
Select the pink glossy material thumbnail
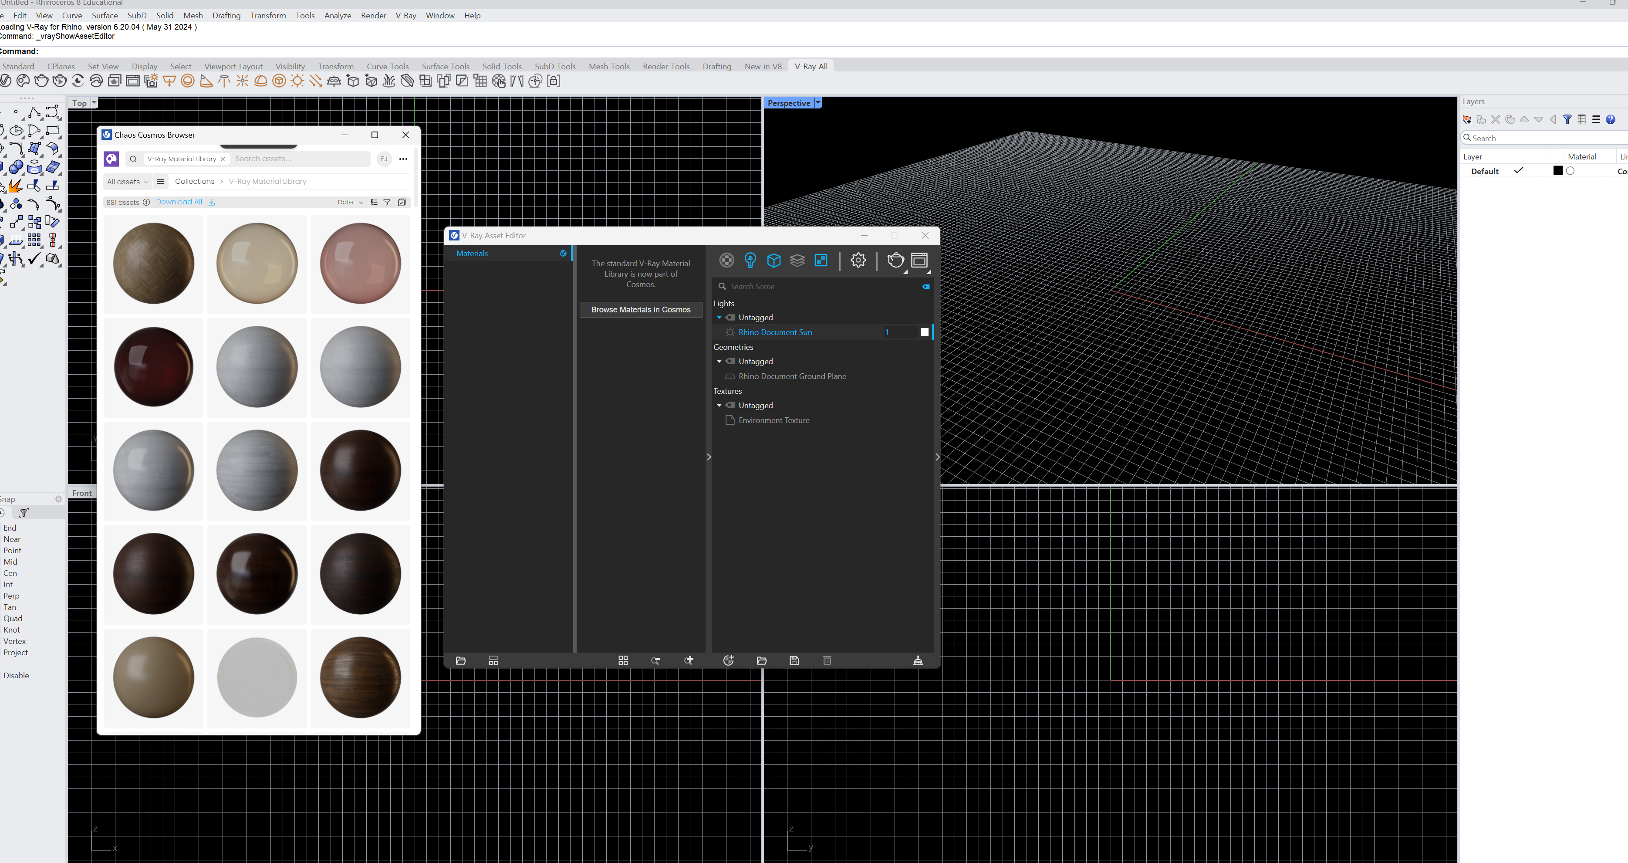360,264
